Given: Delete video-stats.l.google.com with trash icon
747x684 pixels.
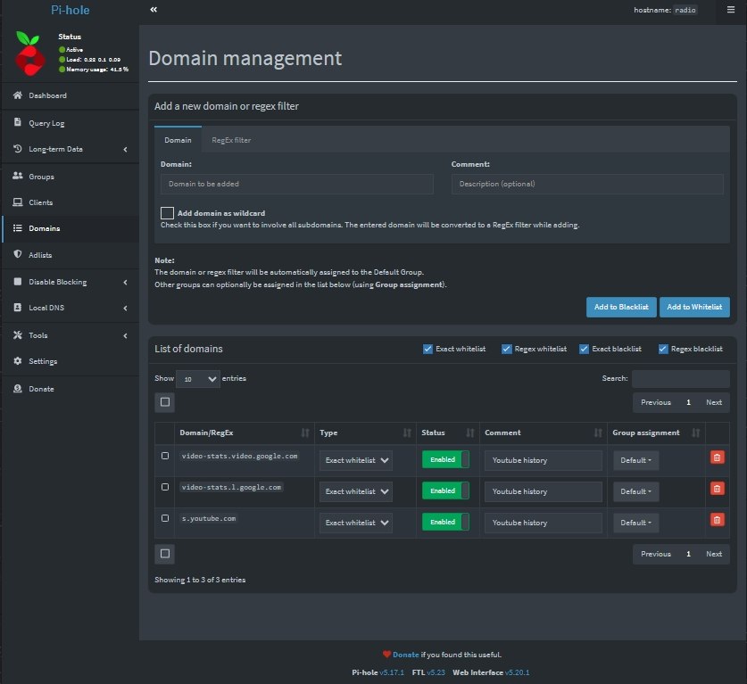Looking at the screenshot, I should (717, 489).
